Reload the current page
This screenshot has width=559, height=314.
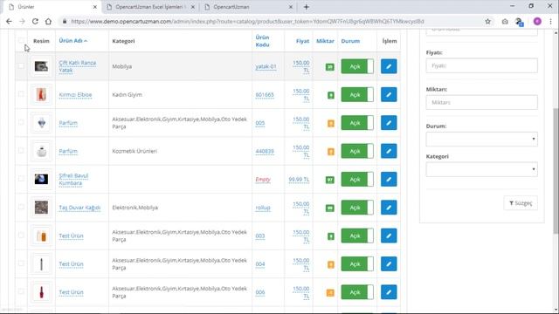tap(35, 21)
